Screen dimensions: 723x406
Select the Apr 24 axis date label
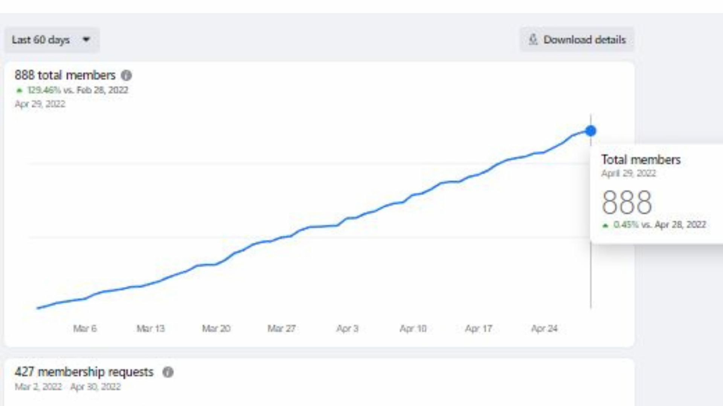(x=544, y=329)
